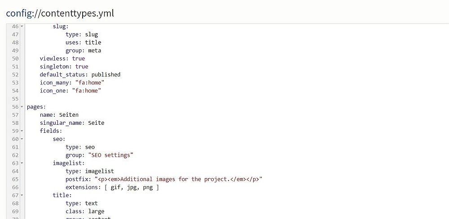449x219 pixels.
Task: Fold the title block at line 67
Action: (x=22, y=195)
